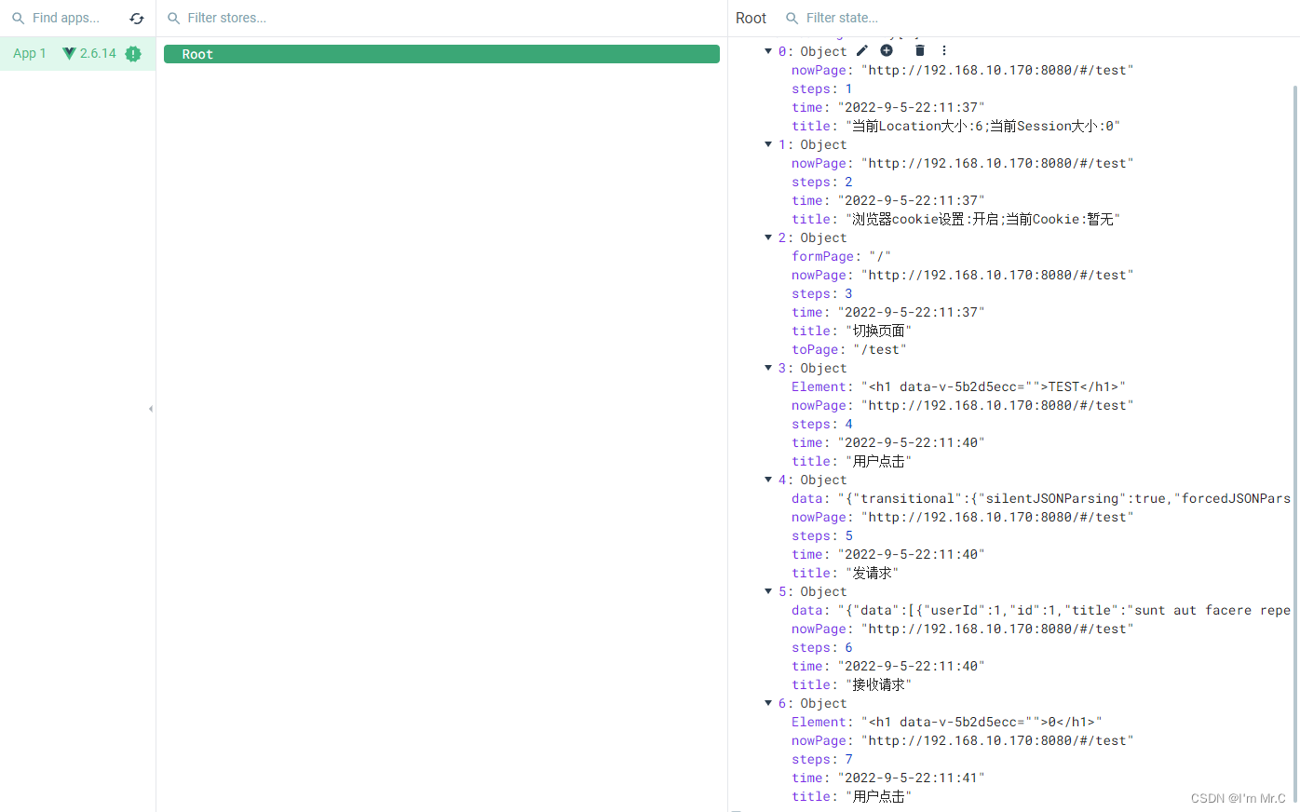1300x812 pixels.
Task: Click the toPage value "/test"
Action: click(880, 349)
